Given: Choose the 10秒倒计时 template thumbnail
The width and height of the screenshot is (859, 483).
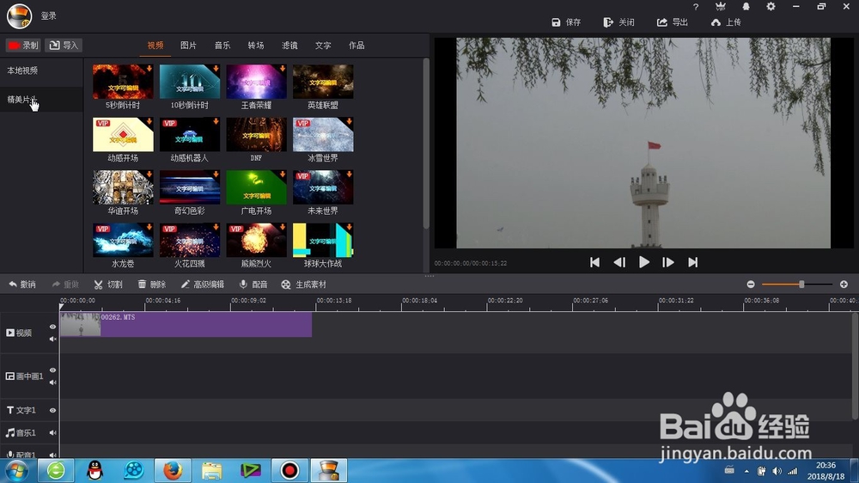Looking at the screenshot, I should click(x=190, y=81).
